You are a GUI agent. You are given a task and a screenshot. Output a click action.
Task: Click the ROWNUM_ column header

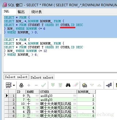click(x=86, y=92)
